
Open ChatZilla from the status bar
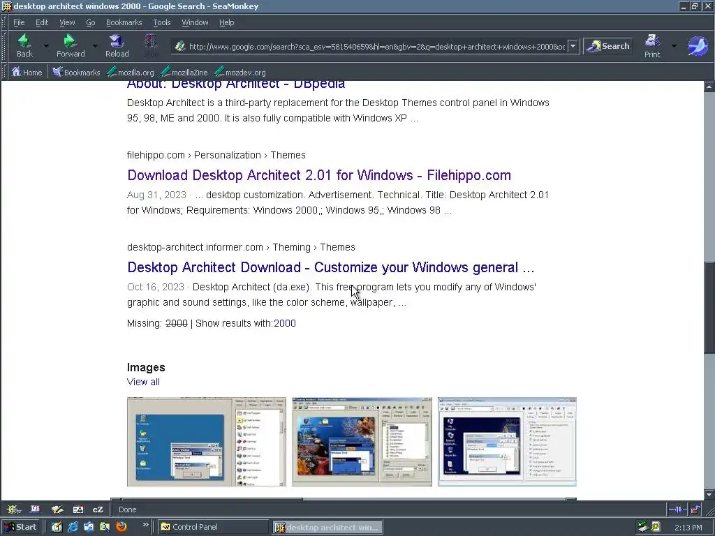point(98,509)
